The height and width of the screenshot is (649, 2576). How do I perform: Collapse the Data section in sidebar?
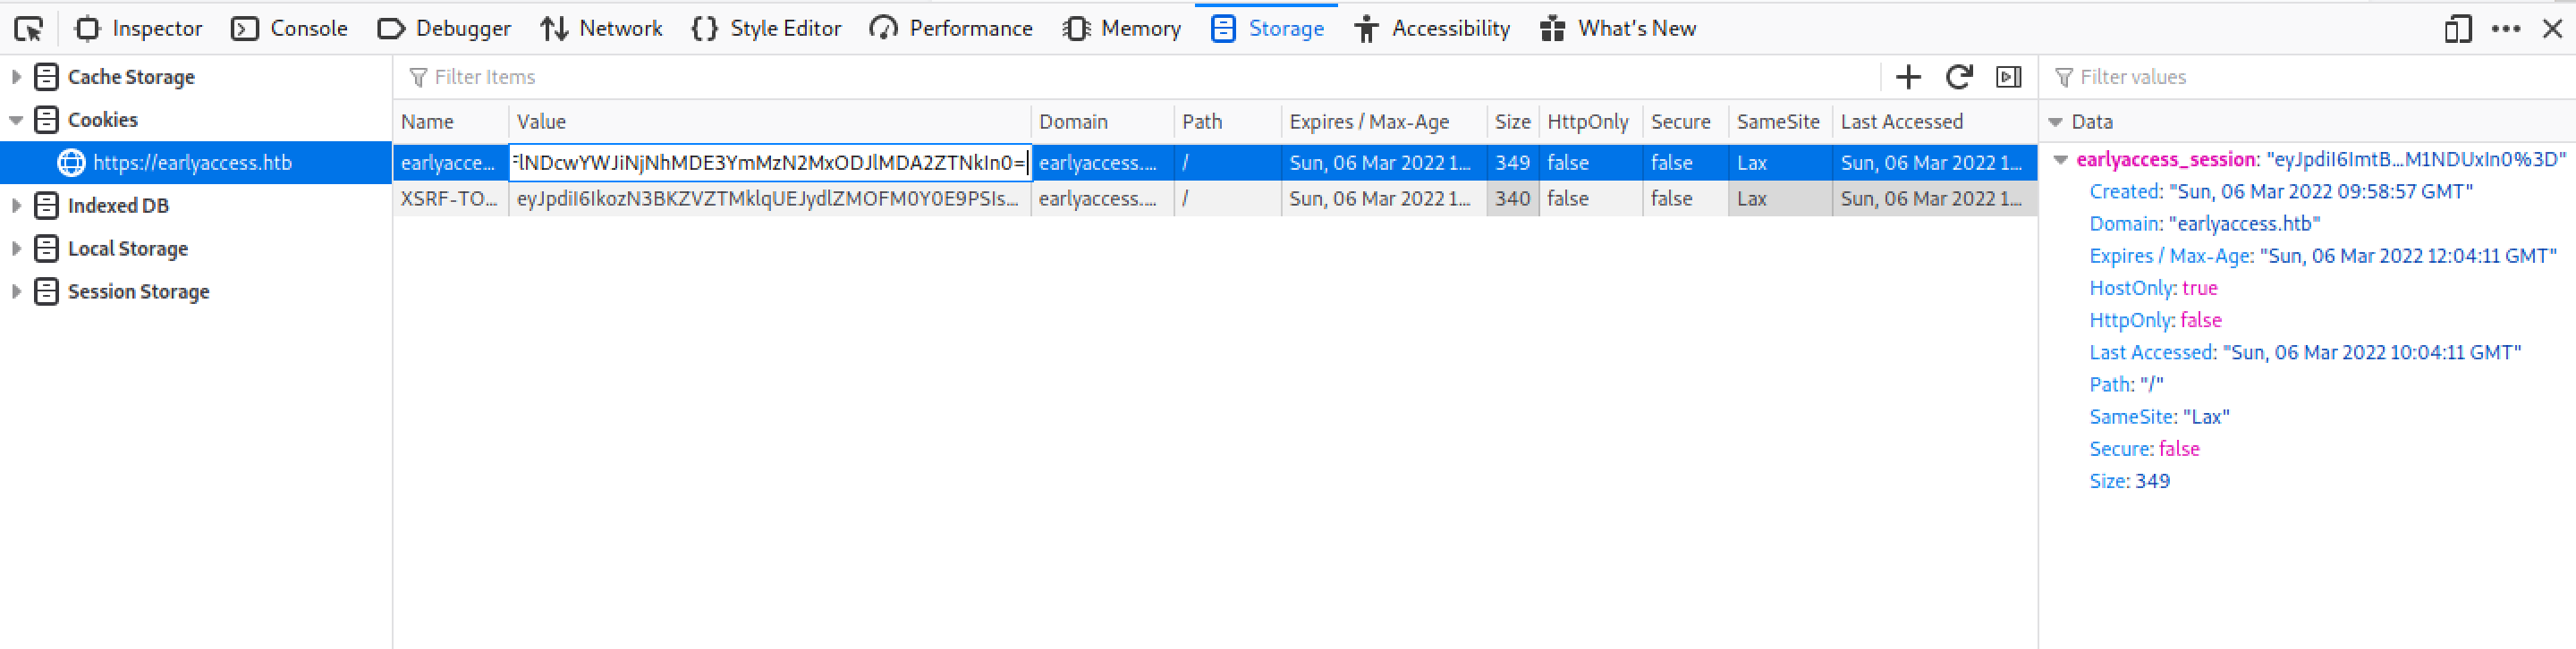tap(2056, 122)
